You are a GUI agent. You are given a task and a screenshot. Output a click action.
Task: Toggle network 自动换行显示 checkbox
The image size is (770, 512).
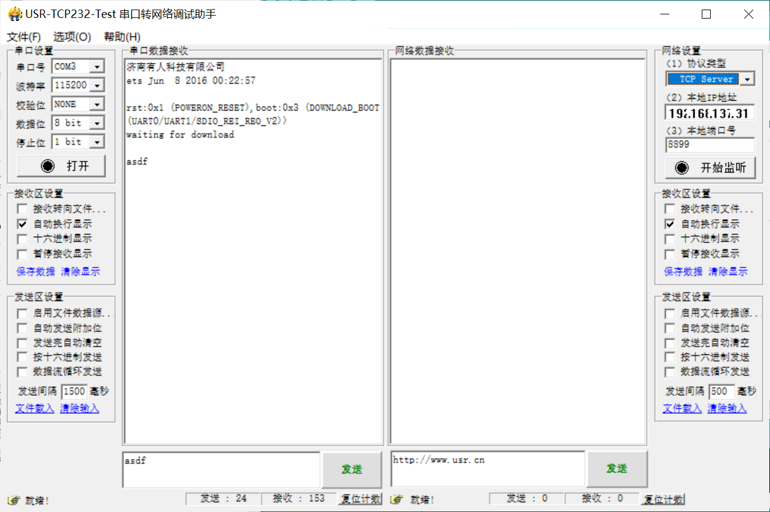(x=670, y=224)
